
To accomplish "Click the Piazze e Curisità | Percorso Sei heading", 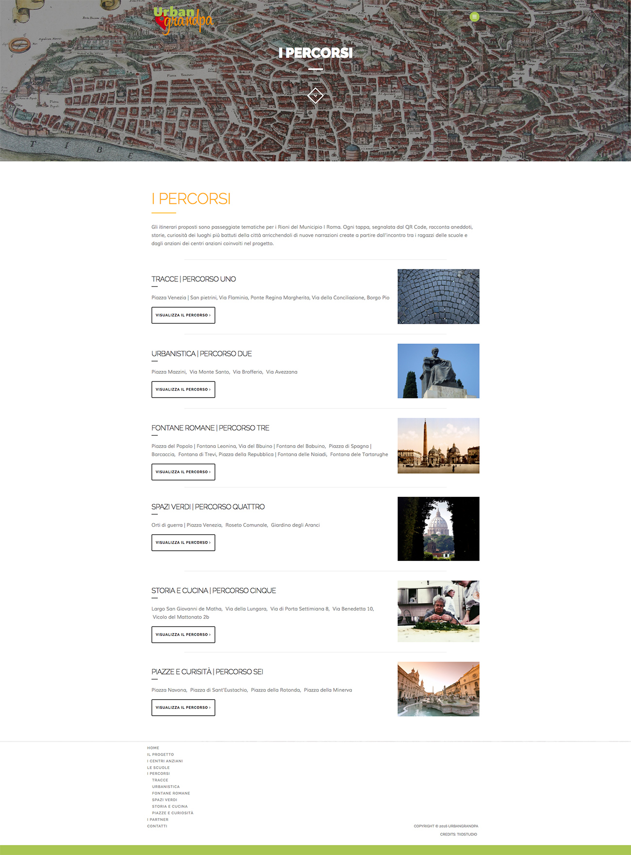I will [207, 672].
